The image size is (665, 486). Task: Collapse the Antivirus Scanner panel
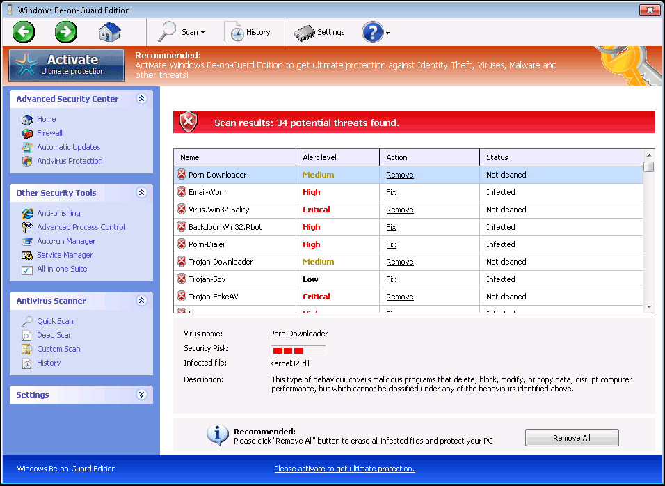[142, 301]
